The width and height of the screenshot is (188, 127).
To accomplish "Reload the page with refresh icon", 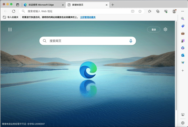I will (14, 11).
